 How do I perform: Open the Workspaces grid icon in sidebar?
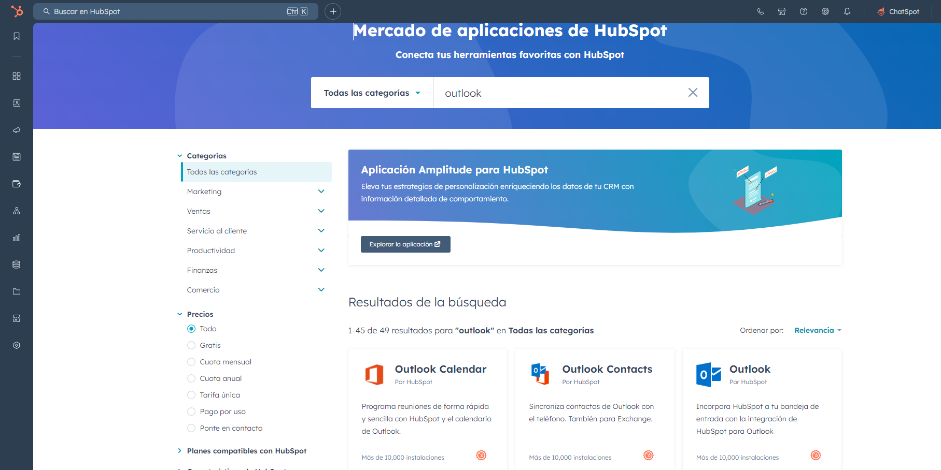click(x=17, y=76)
